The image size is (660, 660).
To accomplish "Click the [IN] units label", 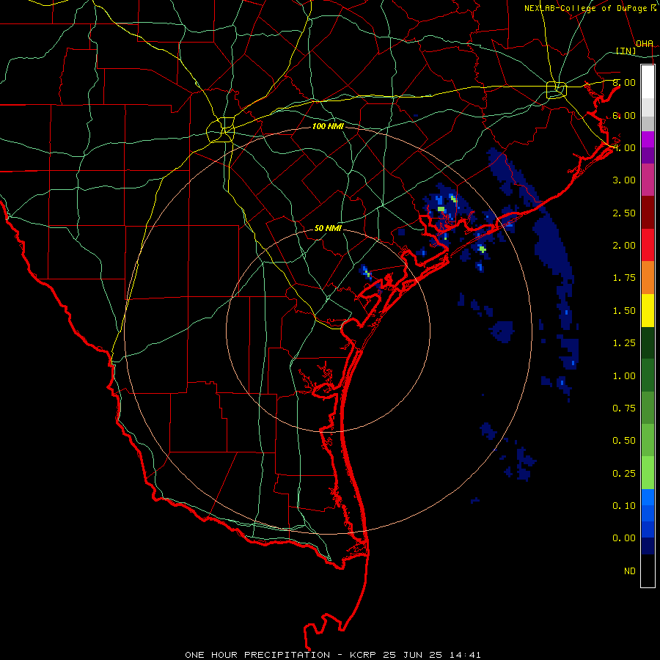I will tap(626, 51).
